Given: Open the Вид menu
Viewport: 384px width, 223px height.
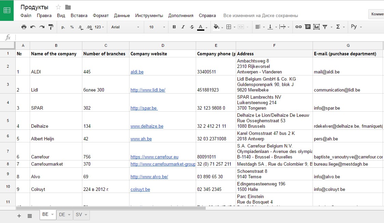Looking at the screenshot, I should point(61,15).
